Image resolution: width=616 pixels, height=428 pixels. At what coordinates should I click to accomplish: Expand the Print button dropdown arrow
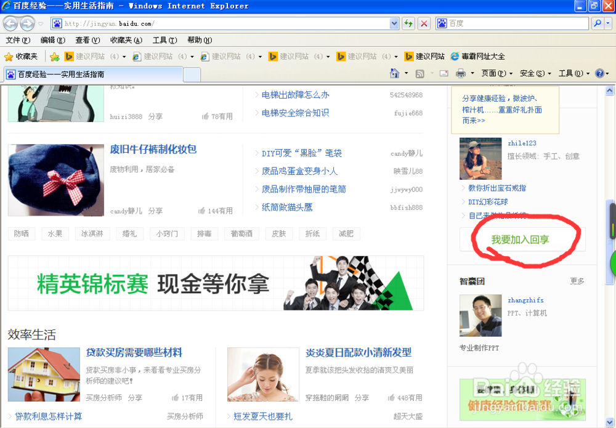(x=472, y=73)
